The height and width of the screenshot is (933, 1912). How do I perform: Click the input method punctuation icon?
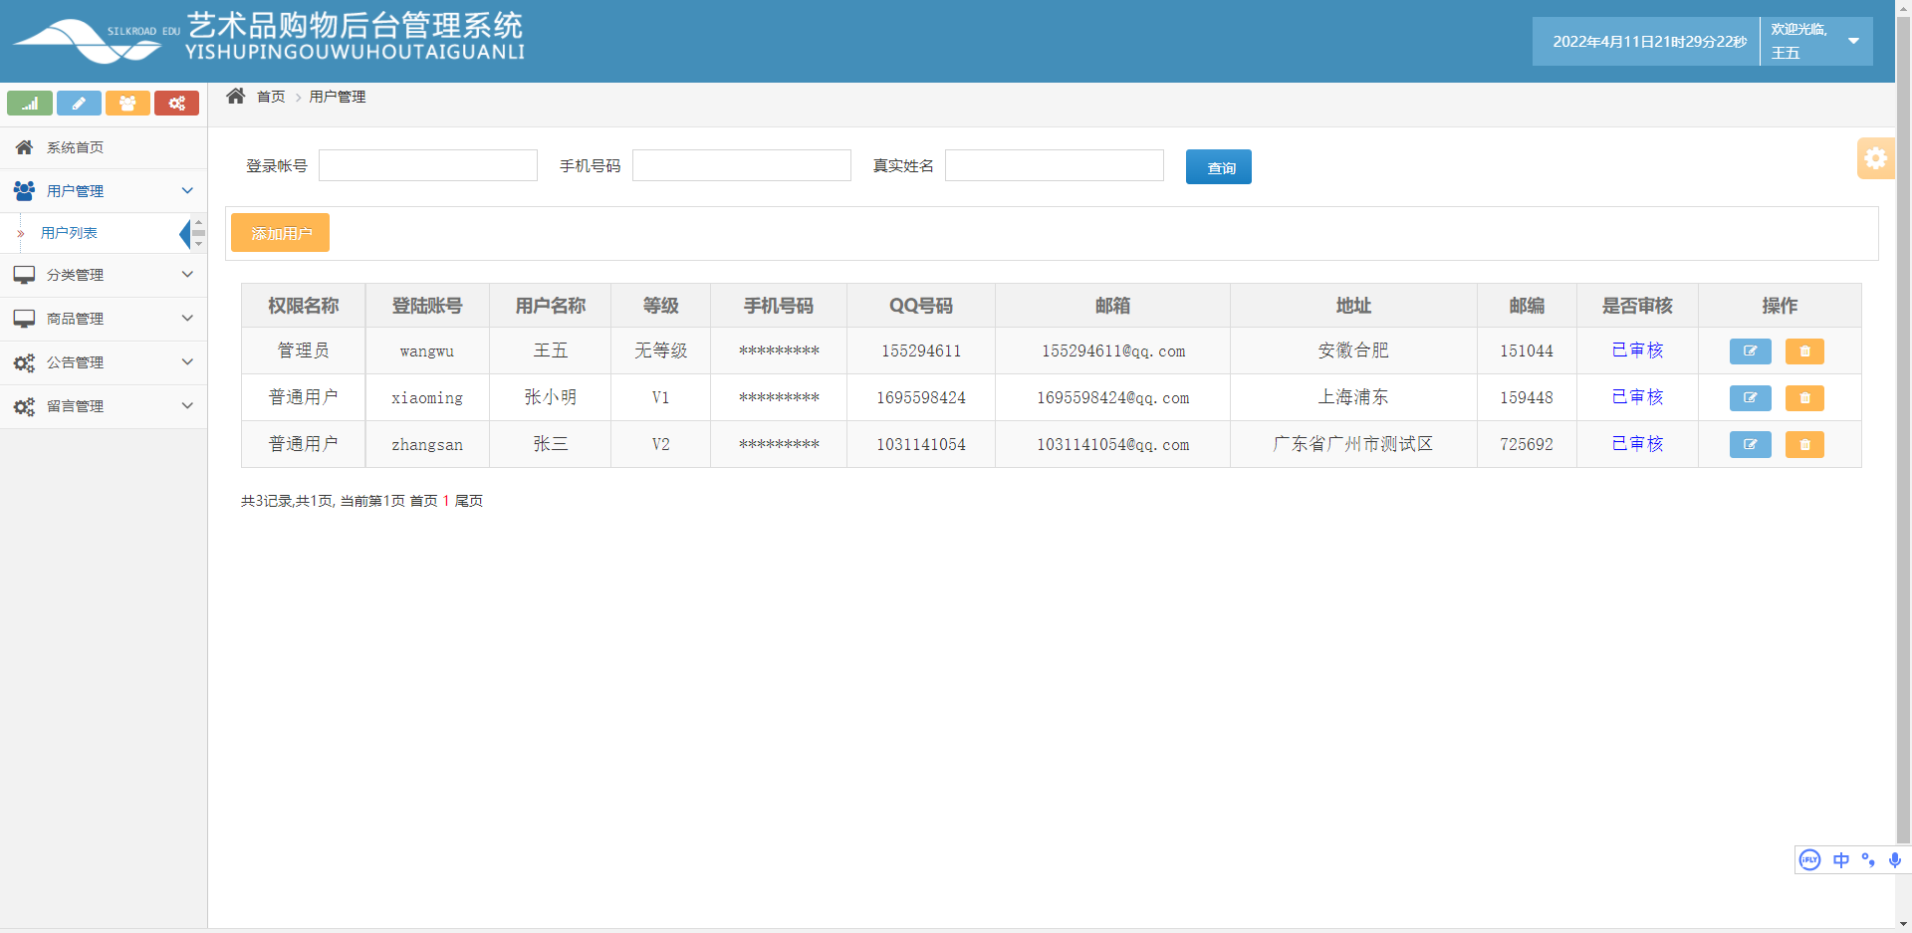1868,860
